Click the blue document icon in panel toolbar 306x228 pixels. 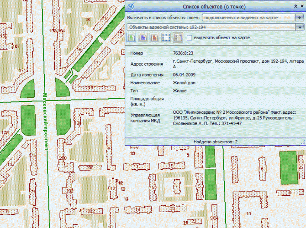pos(143,38)
